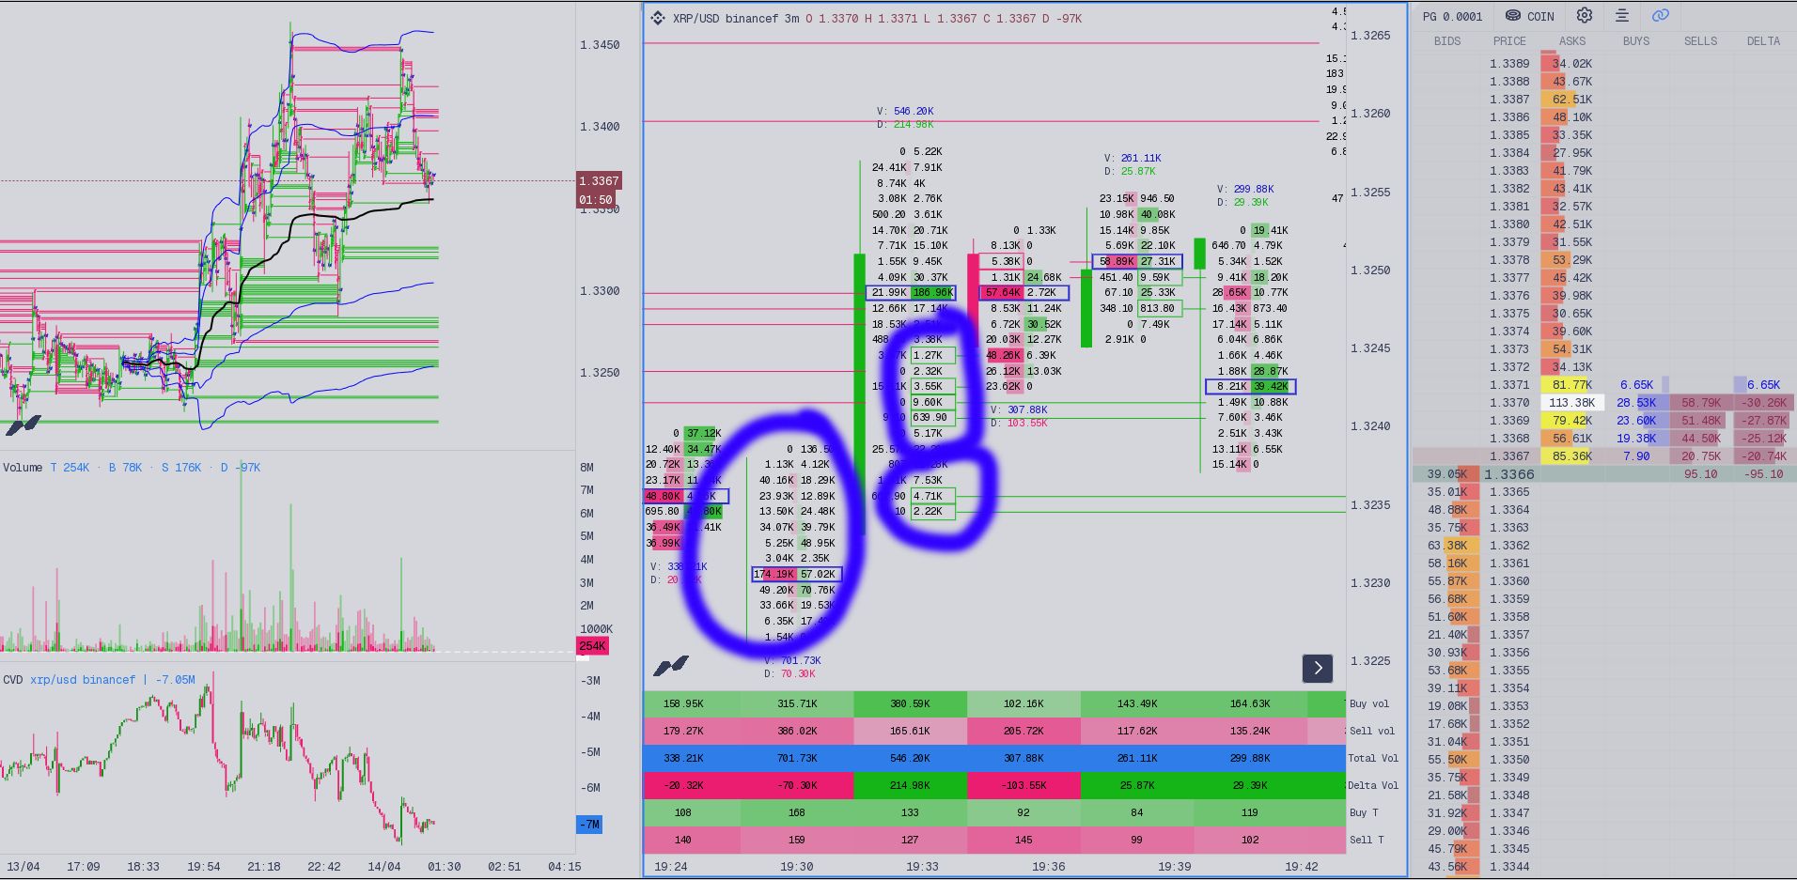The image size is (1797, 880).
Task: Open the XRP/USD binancef symbol selector
Action: pos(721,19)
